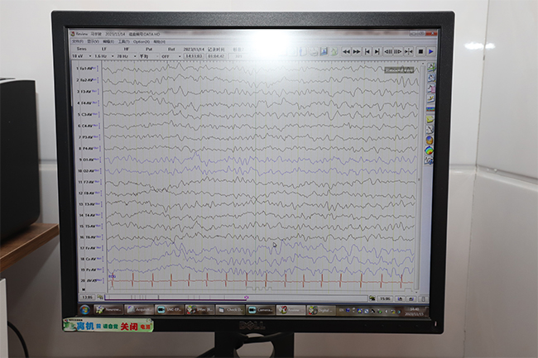This screenshot has width=538, height=358.
Task: Open the first menu in menu bar
Action: (77, 41)
